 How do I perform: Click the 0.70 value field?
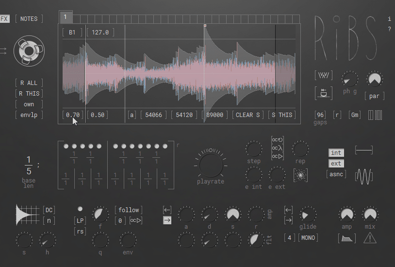tap(73, 115)
